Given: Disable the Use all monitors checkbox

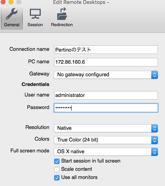Looking at the screenshot, I should click(57, 178).
